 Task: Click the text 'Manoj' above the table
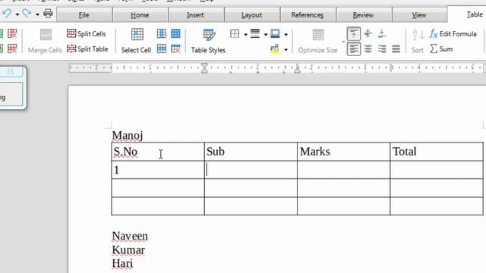[128, 136]
